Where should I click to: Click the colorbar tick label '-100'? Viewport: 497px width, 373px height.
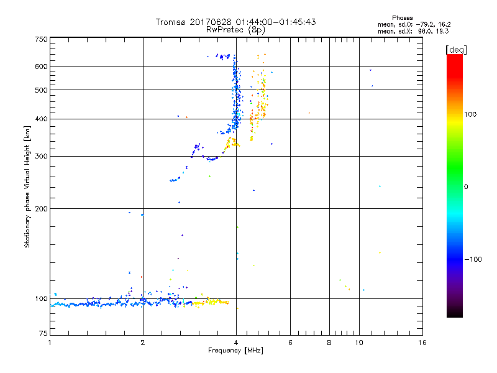click(473, 259)
